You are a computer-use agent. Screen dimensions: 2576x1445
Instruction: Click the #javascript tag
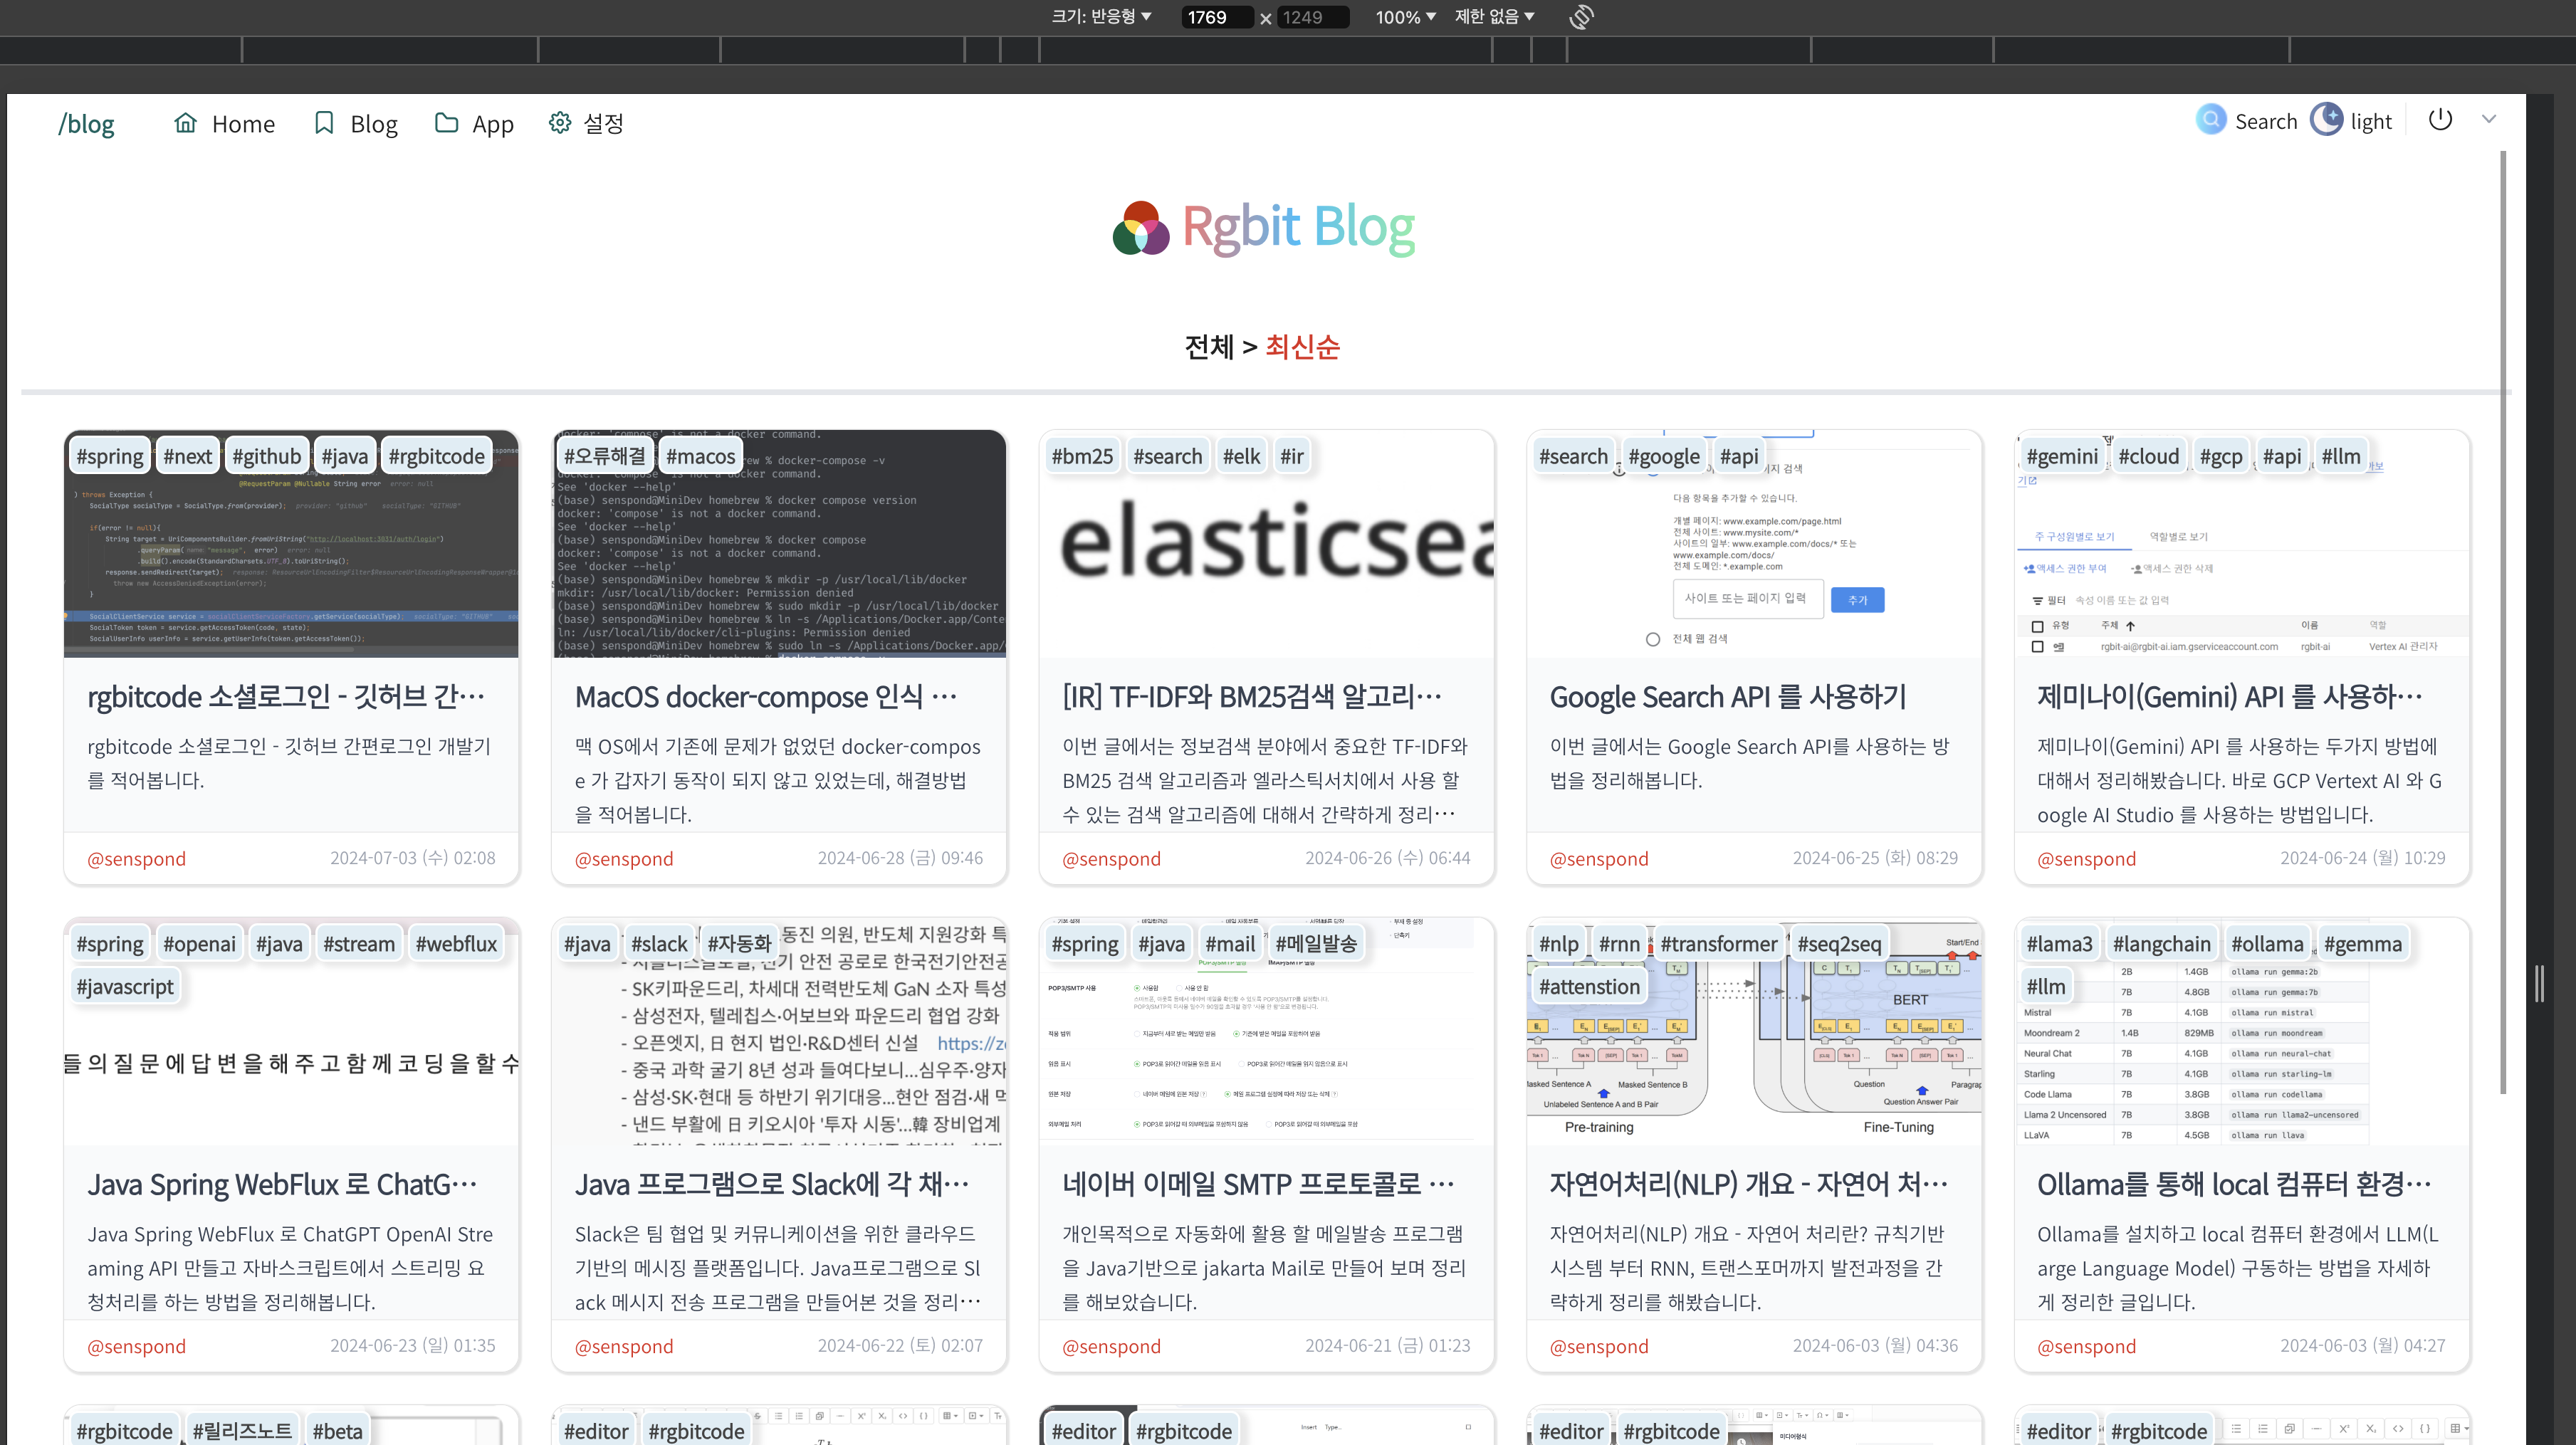click(125, 986)
